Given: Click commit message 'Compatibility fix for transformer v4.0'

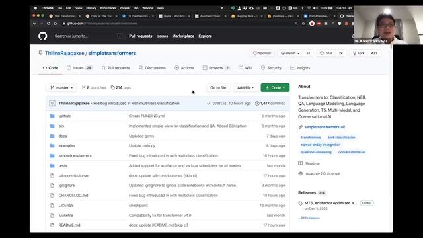Looking at the screenshot, I should pos(160,216).
